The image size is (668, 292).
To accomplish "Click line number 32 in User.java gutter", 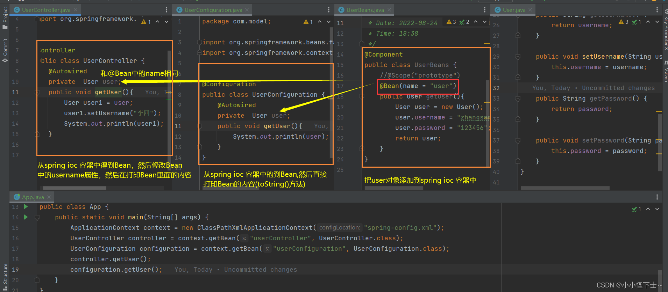I will pos(496,88).
